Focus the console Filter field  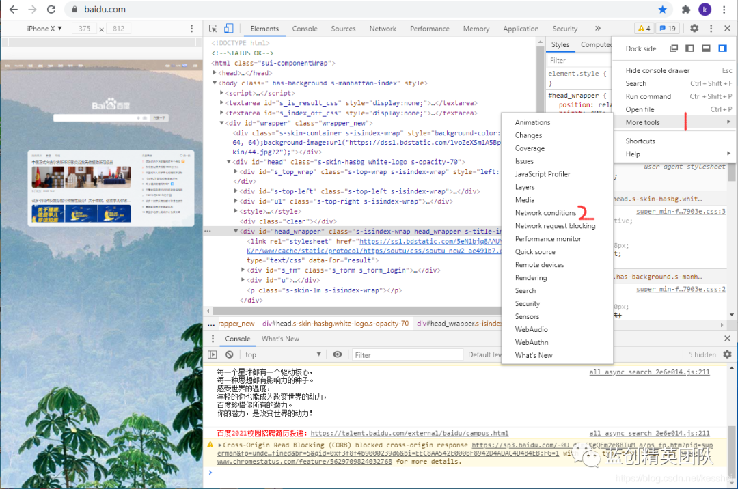pos(407,355)
